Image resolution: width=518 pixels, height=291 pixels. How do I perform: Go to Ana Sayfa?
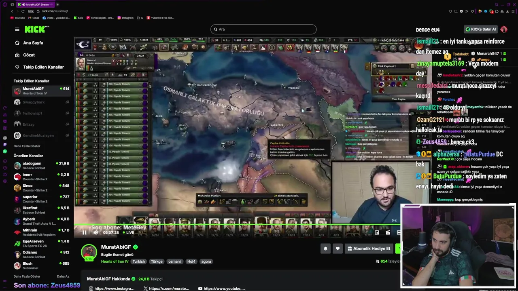[33, 43]
